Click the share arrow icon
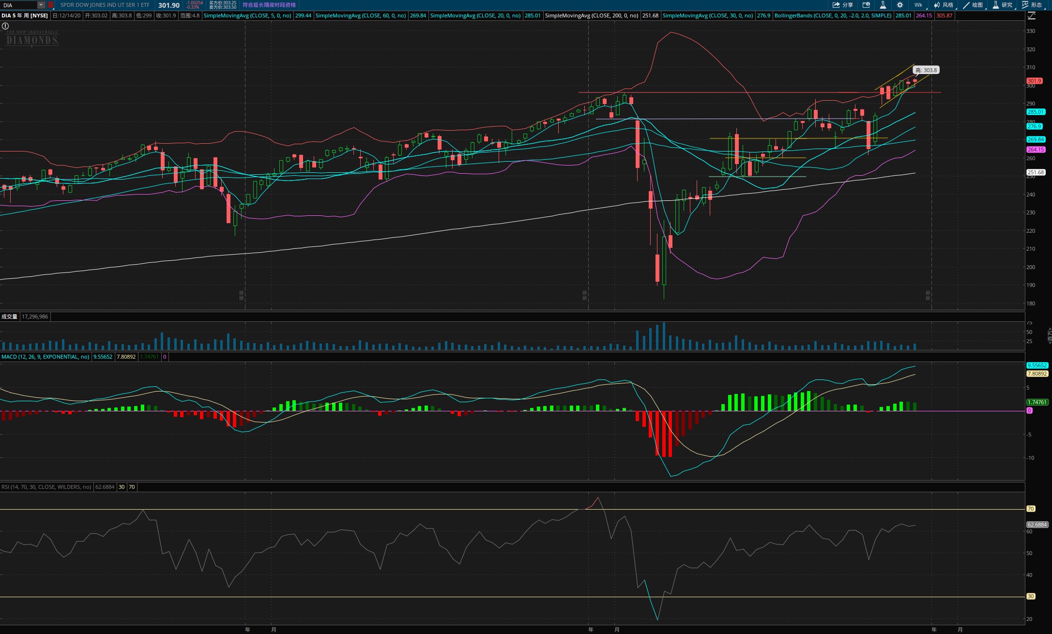 click(x=836, y=5)
